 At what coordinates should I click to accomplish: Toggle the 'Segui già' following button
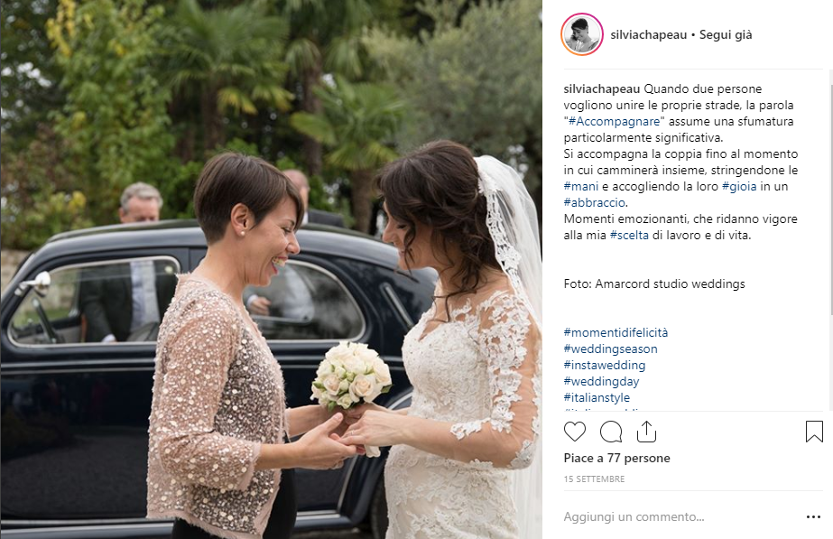(726, 35)
